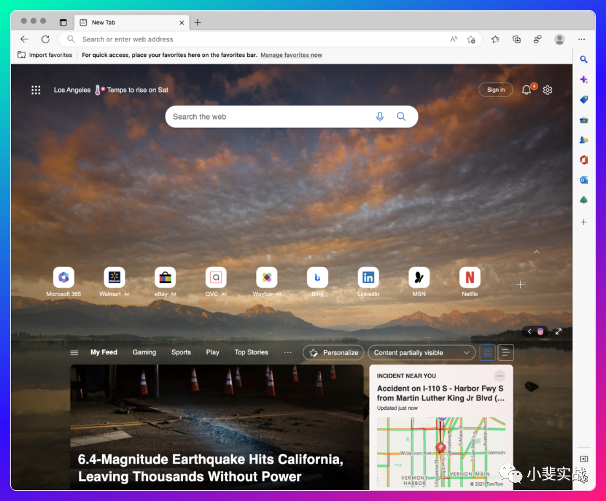Open the sidebar Search icon
The image size is (606, 501).
click(583, 59)
